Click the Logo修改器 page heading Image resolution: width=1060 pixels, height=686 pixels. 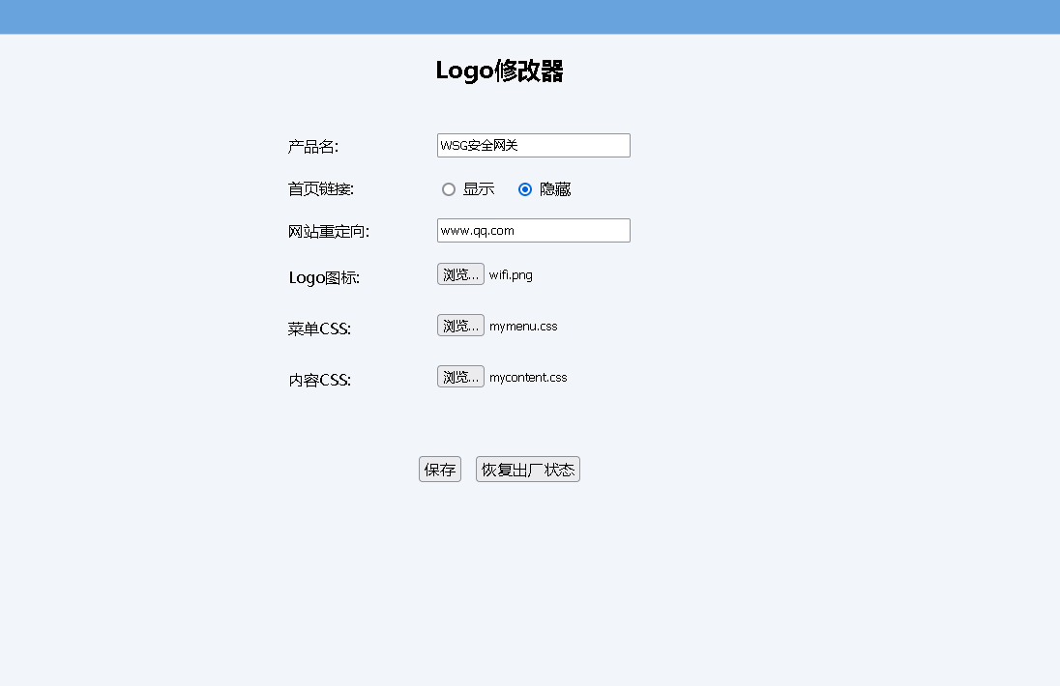(x=499, y=71)
